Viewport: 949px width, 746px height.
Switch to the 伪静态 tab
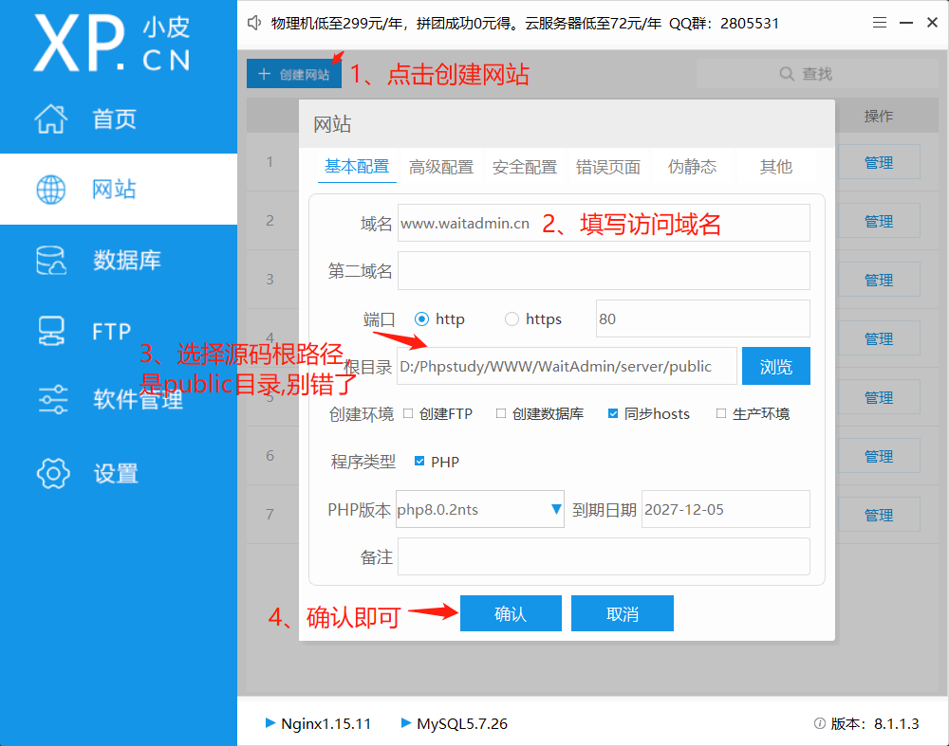coord(693,166)
